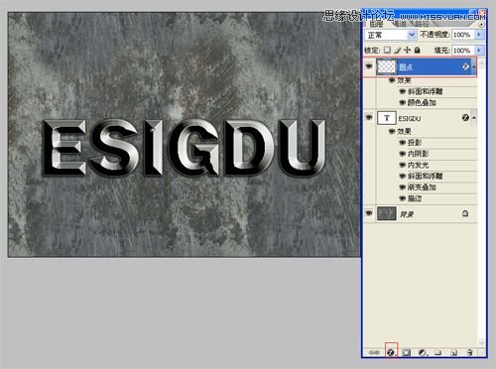
Task: Click the ESIGDU metal text on canvas
Action: coord(185,148)
